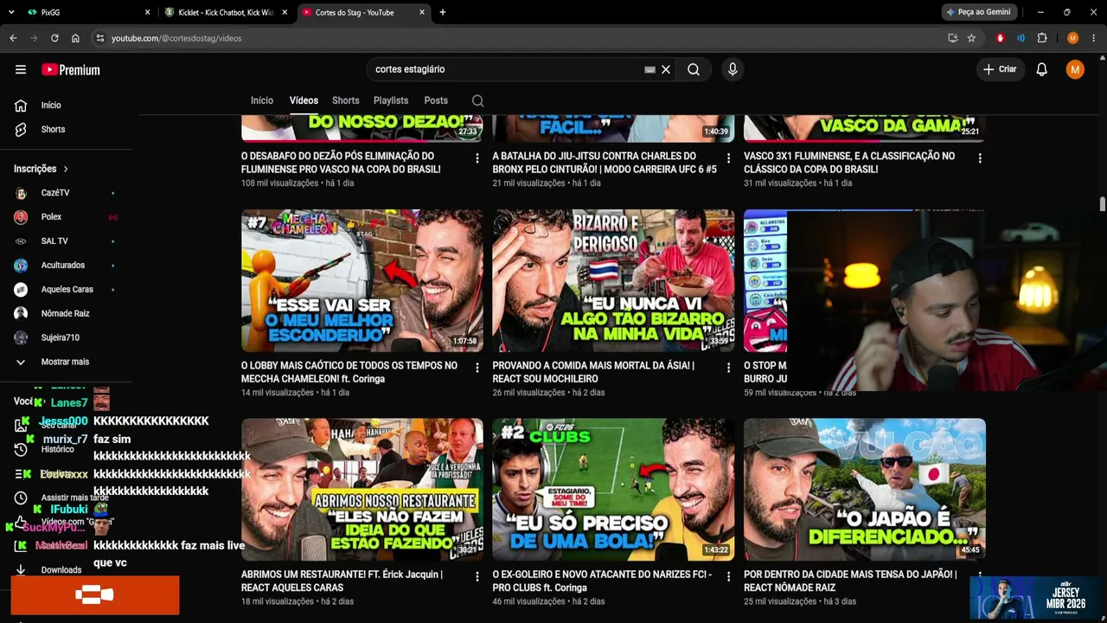Play the Bizarro e Perigoso video thumbnail
Screen dimensions: 1107x623
pyautogui.click(x=613, y=281)
